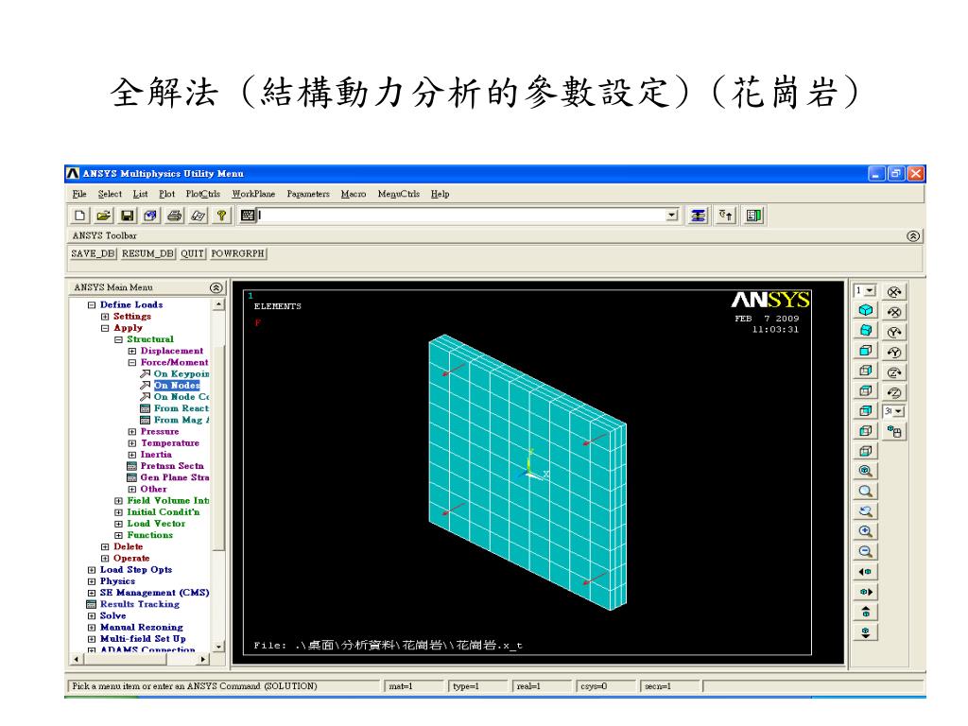Open the Parameters menu
Viewport: 968px width, 726px height.
[x=308, y=194]
